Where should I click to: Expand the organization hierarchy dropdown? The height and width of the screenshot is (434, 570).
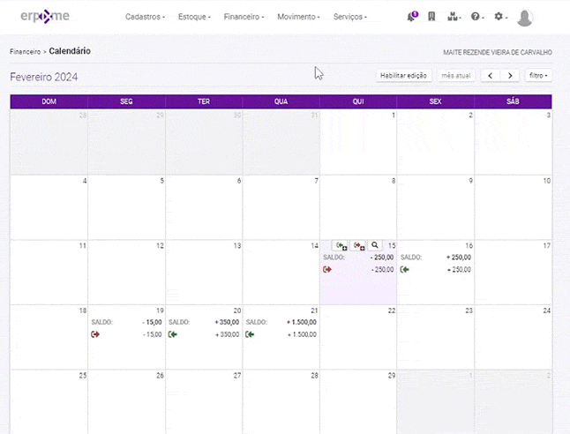tap(454, 17)
